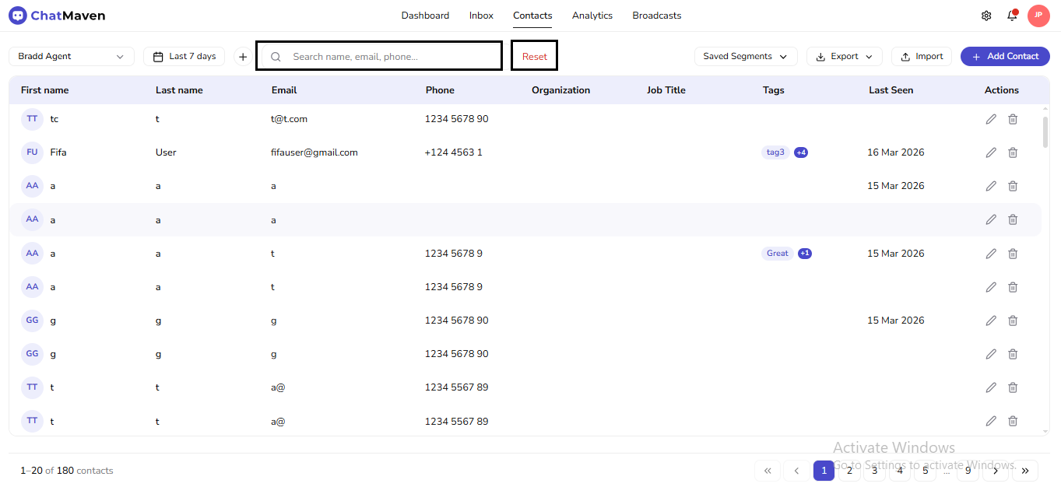
Task: Expand the Saved Segments dropdown
Action: tap(745, 56)
